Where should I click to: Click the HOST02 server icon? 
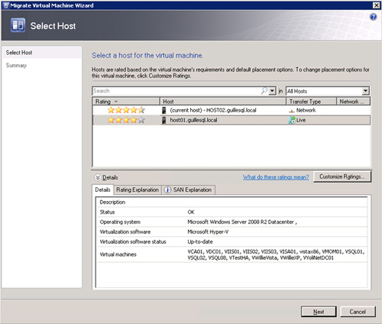pyautogui.click(x=164, y=110)
